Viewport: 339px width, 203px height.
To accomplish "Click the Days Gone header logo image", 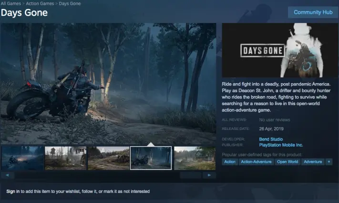I will pos(280,50).
